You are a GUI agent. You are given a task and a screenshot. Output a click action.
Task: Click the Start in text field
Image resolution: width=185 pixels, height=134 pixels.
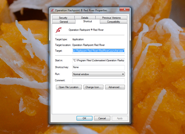[98, 61]
